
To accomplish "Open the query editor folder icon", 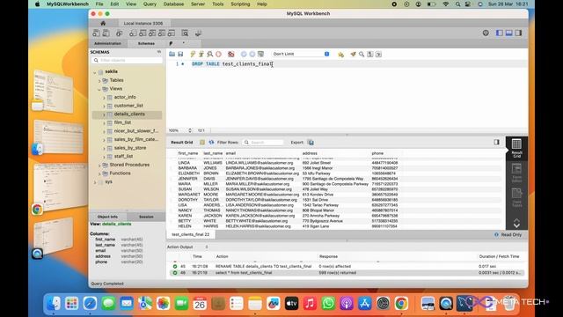I will (172, 54).
